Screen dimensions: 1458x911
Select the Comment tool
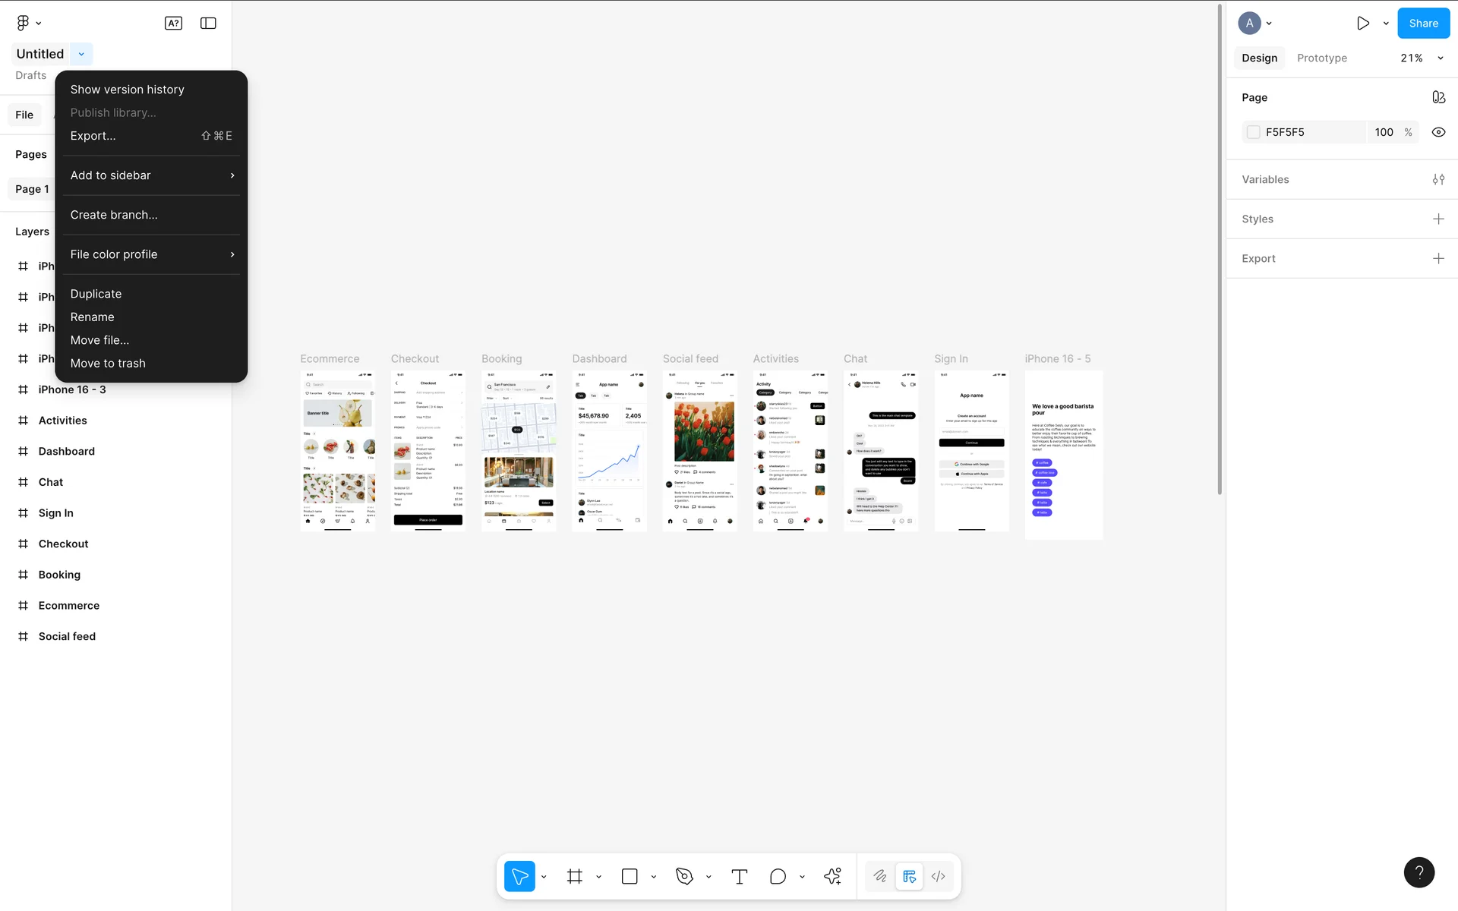(x=778, y=877)
